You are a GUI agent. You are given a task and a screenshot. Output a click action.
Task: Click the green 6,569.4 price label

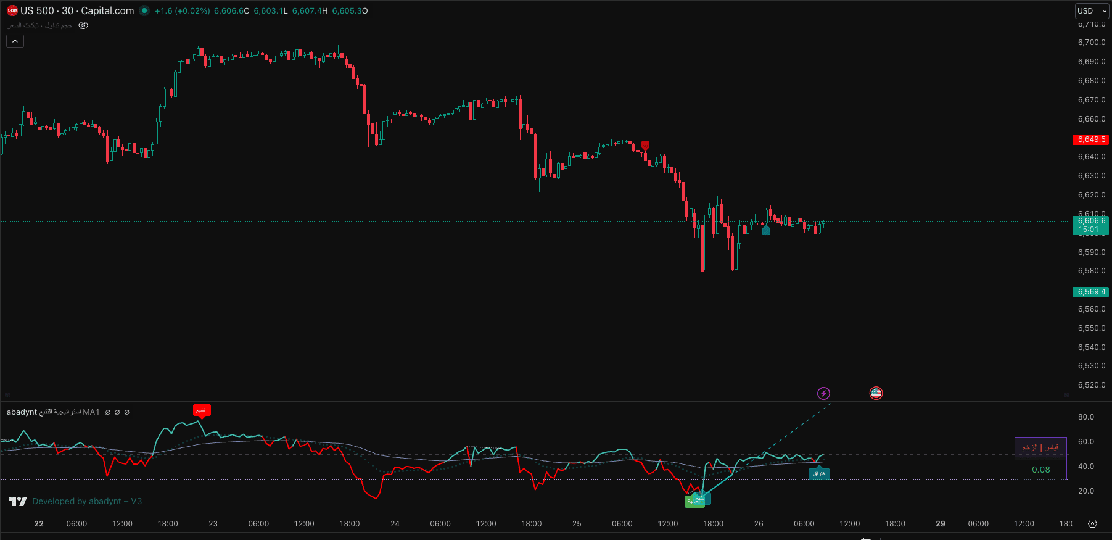click(x=1090, y=292)
